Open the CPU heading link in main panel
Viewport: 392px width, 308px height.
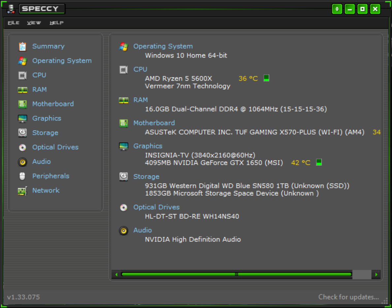click(x=140, y=70)
